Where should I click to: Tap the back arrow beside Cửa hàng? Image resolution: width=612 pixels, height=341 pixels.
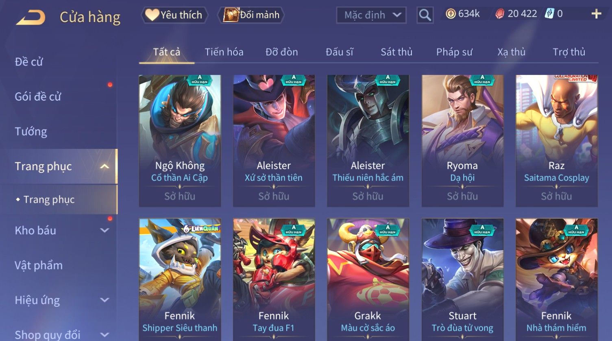pyautogui.click(x=30, y=17)
